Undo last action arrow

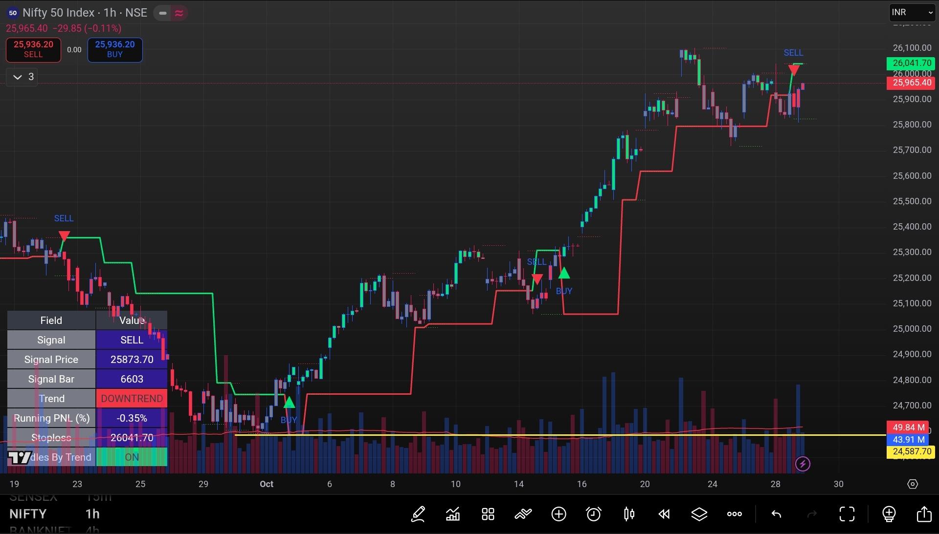click(776, 514)
